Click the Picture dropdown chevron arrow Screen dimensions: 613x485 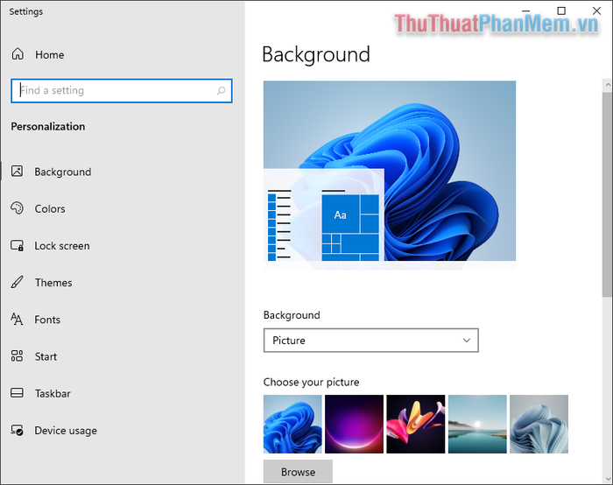click(467, 341)
